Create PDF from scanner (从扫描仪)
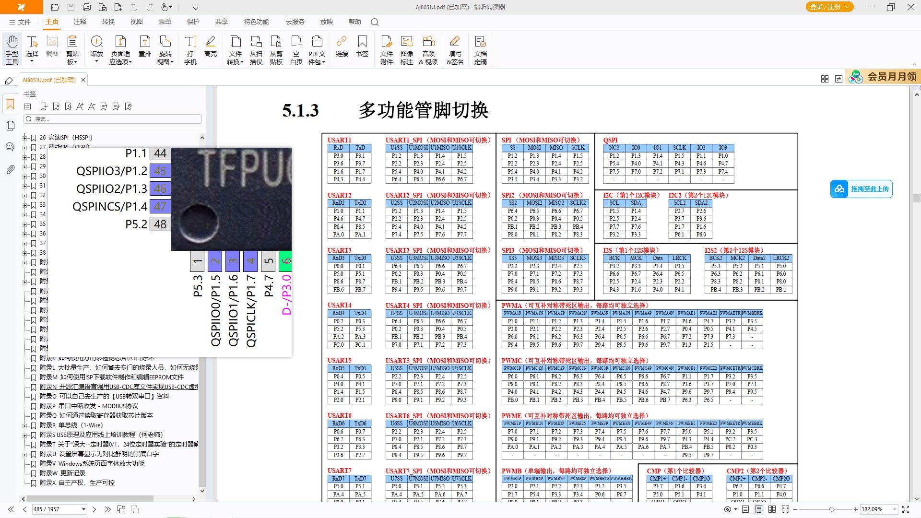Viewport: 921px width, 518px height. pyautogui.click(x=256, y=49)
